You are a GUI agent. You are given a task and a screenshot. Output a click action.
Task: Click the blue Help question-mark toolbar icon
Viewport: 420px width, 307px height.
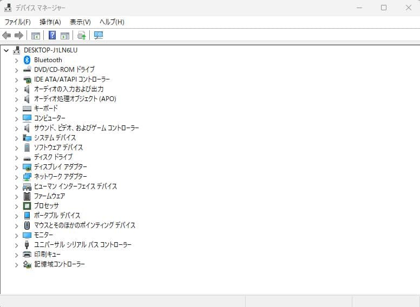(x=52, y=35)
